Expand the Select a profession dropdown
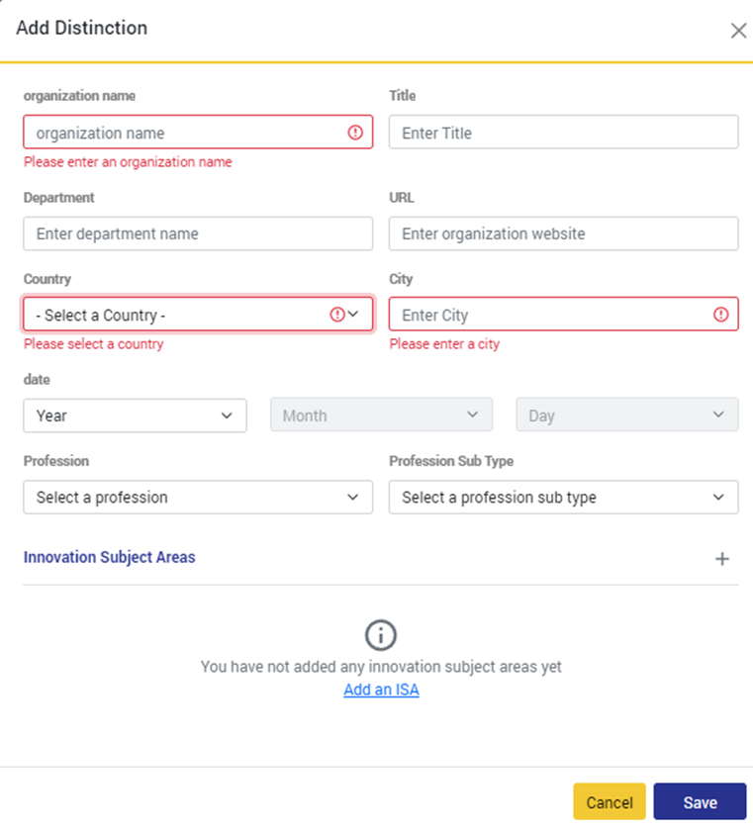The image size is (753, 830). tap(198, 498)
